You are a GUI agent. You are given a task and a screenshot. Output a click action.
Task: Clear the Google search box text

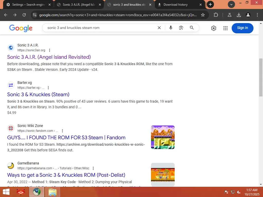point(159,28)
